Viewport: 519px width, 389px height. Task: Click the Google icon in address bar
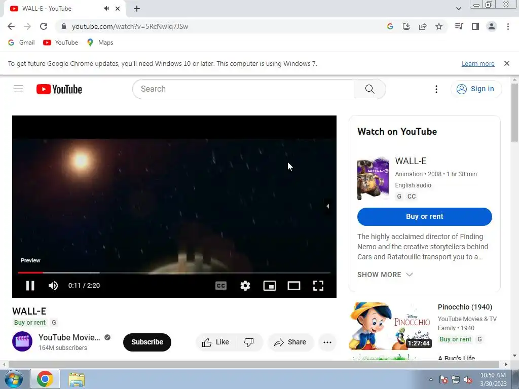(390, 26)
